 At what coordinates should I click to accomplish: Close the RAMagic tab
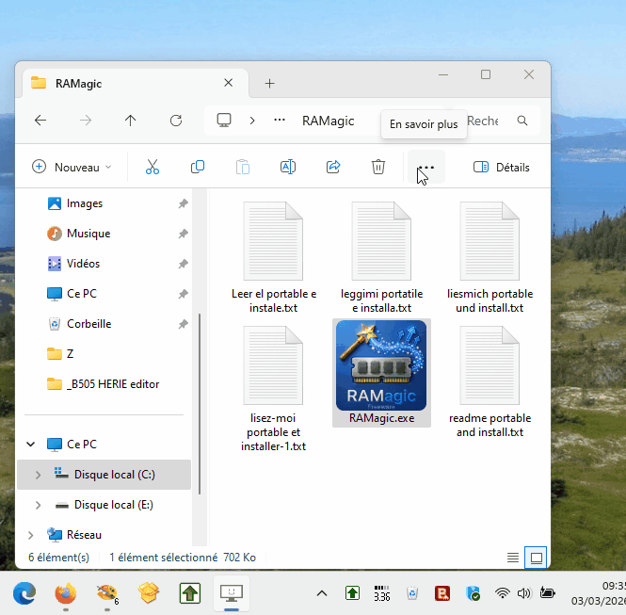pos(229,83)
